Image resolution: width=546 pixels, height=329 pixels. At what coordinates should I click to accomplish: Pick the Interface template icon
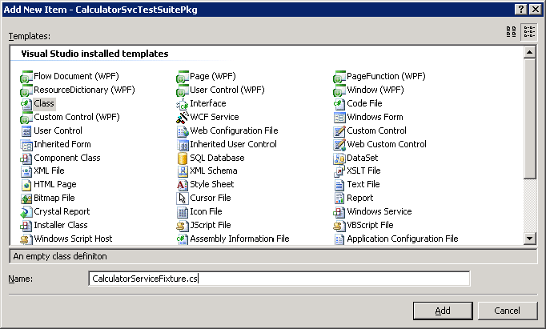[182, 104]
